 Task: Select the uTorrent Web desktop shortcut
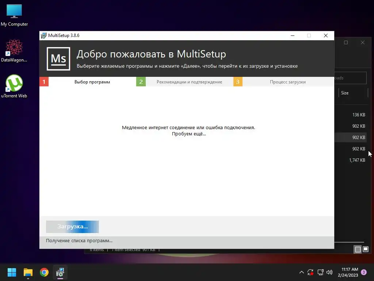pyautogui.click(x=14, y=86)
